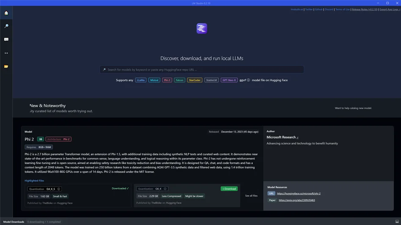401x225 pixels.
Task: Click TheBloke publisher of Q6_K file
Action: point(156,203)
